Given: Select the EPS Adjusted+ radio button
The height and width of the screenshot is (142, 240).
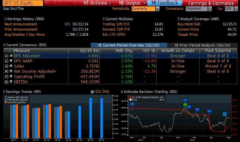Looking at the screenshot, I should [x=11, y=56].
